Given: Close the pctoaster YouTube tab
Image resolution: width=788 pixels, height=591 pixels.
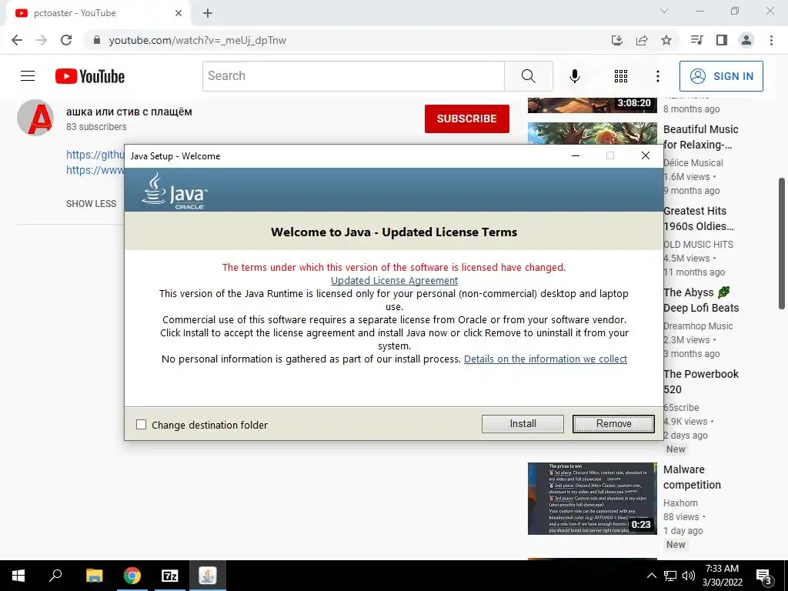Looking at the screenshot, I should [179, 13].
